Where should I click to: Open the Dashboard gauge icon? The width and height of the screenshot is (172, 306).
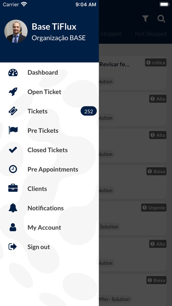[x=13, y=73]
